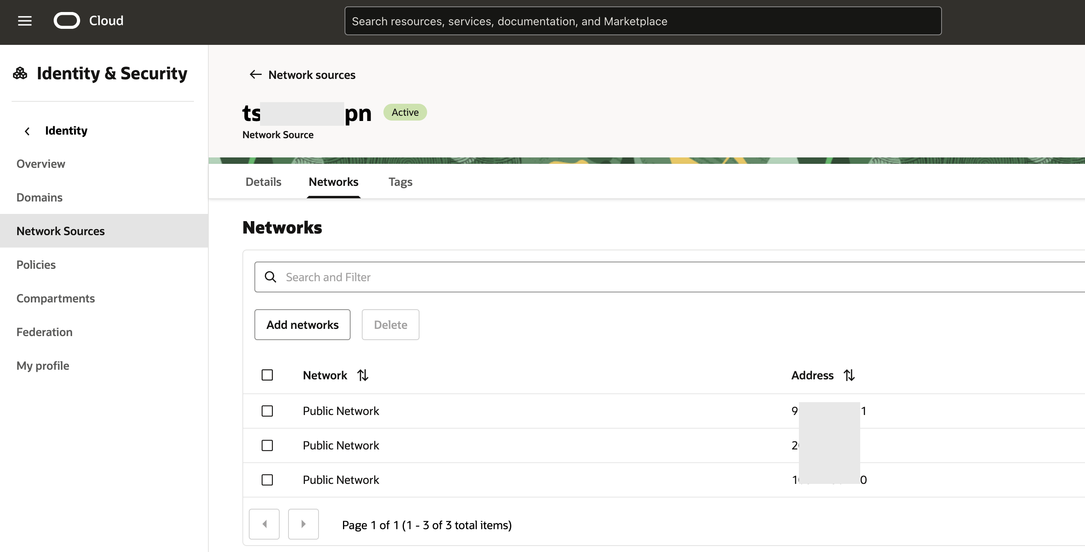1085x552 pixels.
Task: Collapse Identity menu with left chevron
Action: (27, 131)
